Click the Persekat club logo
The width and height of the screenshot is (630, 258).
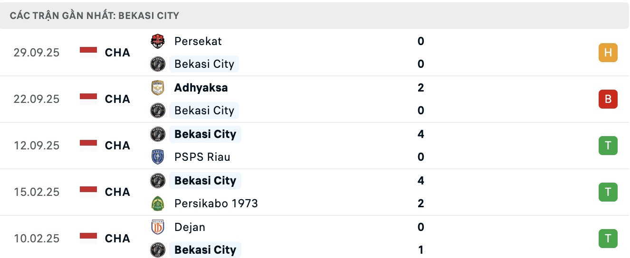click(x=157, y=41)
